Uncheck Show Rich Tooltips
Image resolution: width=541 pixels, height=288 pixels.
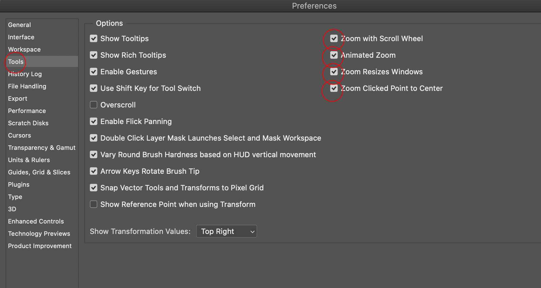[x=93, y=55]
